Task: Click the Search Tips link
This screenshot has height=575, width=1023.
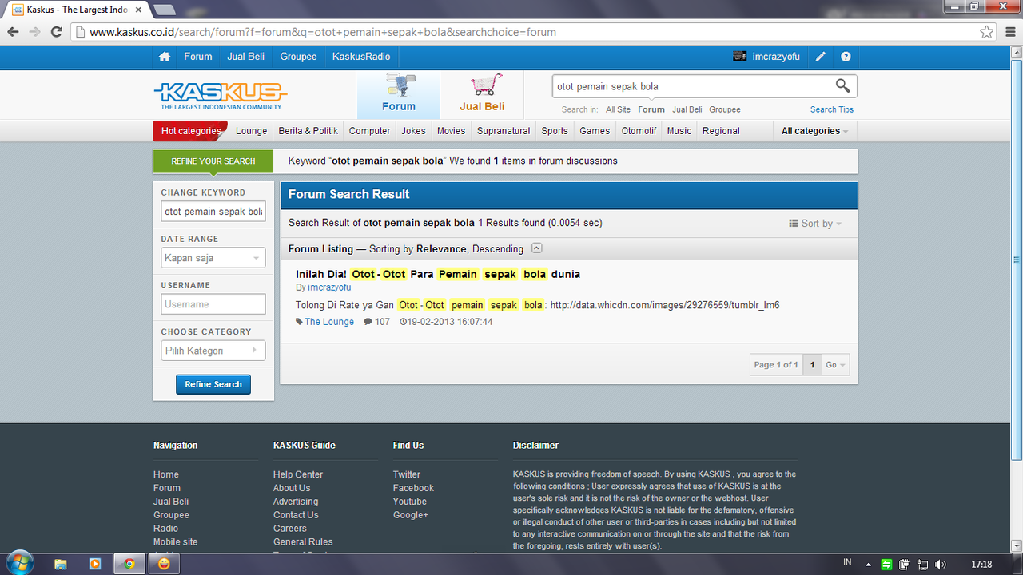Action: (x=831, y=109)
